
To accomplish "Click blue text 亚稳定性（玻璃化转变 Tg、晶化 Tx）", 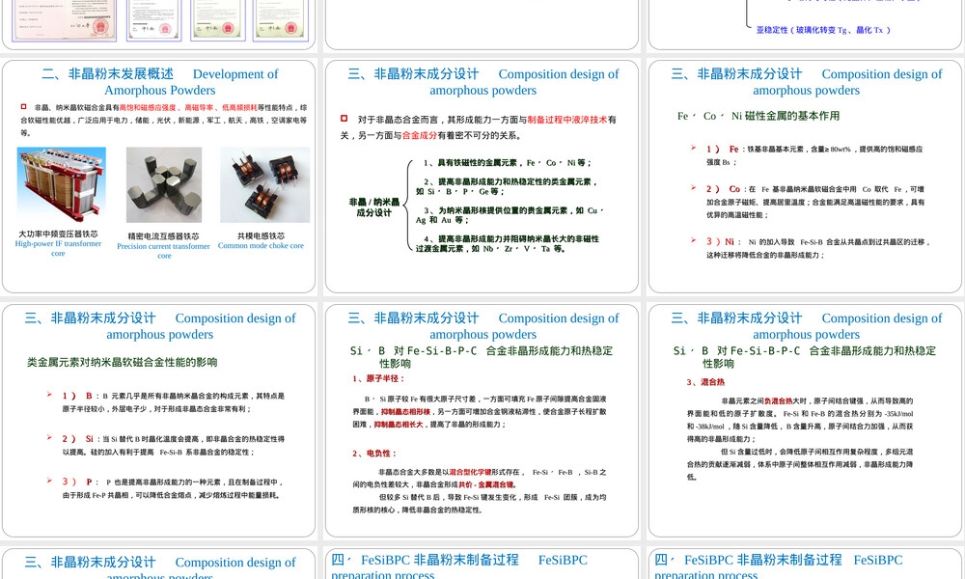I will click(x=823, y=30).
